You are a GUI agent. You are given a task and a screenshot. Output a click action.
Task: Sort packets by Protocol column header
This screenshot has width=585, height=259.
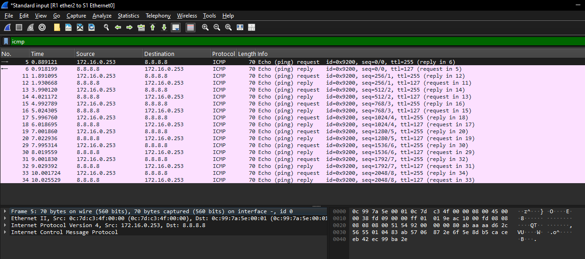pyautogui.click(x=223, y=54)
